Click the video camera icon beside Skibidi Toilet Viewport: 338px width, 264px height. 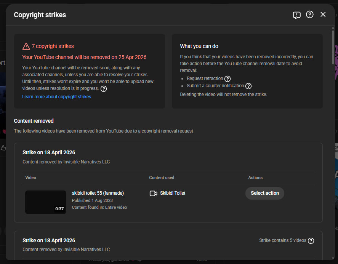(153, 193)
